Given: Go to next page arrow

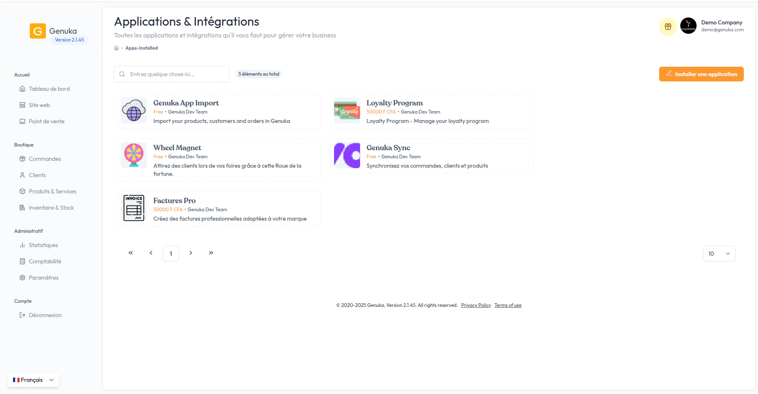Looking at the screenshot, I should tap(191, 253).
